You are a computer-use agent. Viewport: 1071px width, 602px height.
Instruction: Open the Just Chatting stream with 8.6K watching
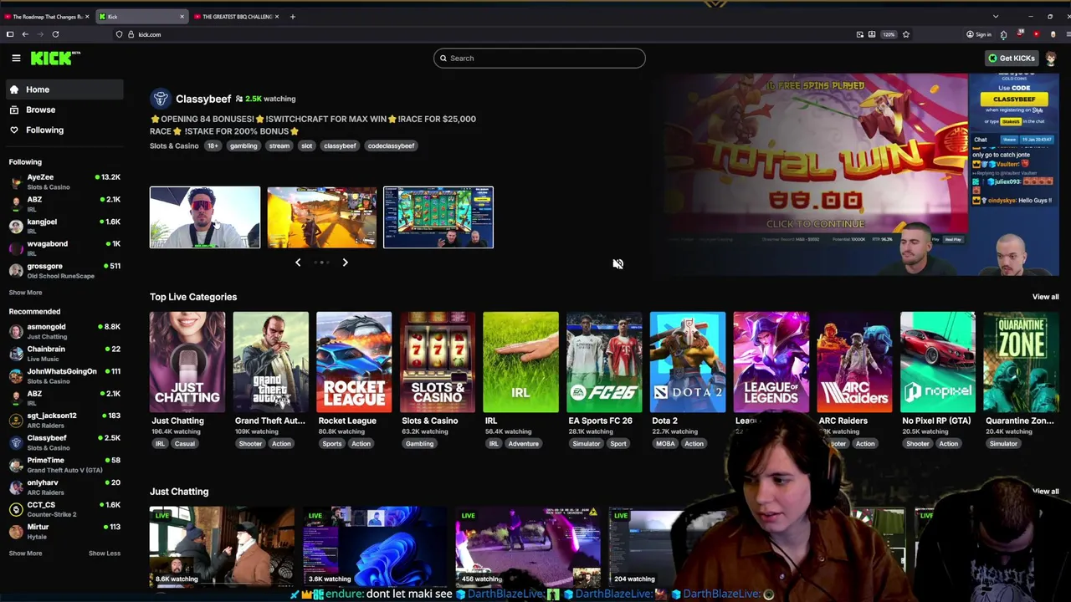click(222, 547)
